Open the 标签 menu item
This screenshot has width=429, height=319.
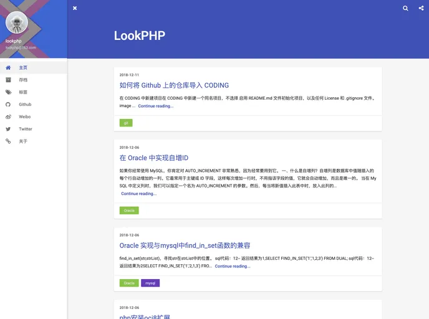click(34, 92)
